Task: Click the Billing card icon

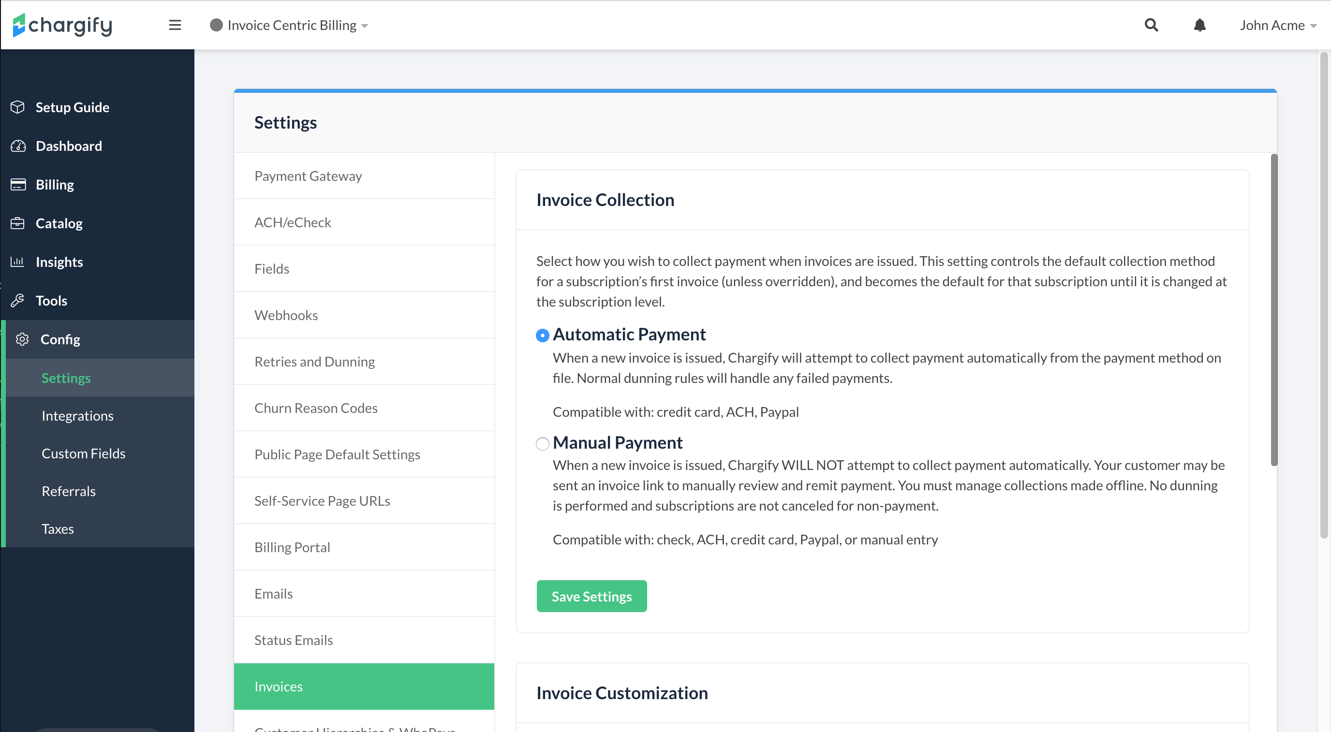Action: point(17,184)
